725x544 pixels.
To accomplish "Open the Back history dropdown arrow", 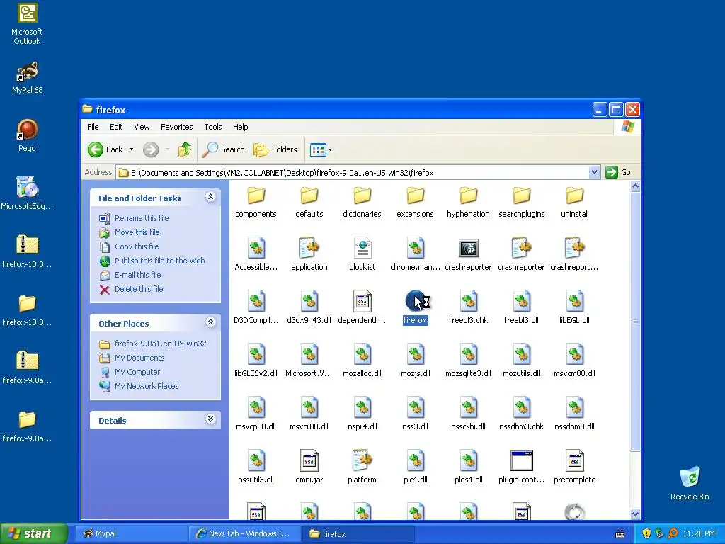I will tap(131, 149).
